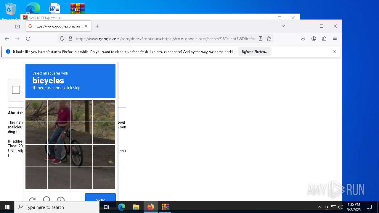Click the captcha SKIP button
The width and height of the screenshot is (379, 213).
pyautogui.click(x=100, y=200)
